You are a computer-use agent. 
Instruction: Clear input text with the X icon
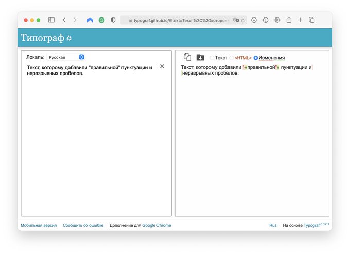click(x=162, y=66)
